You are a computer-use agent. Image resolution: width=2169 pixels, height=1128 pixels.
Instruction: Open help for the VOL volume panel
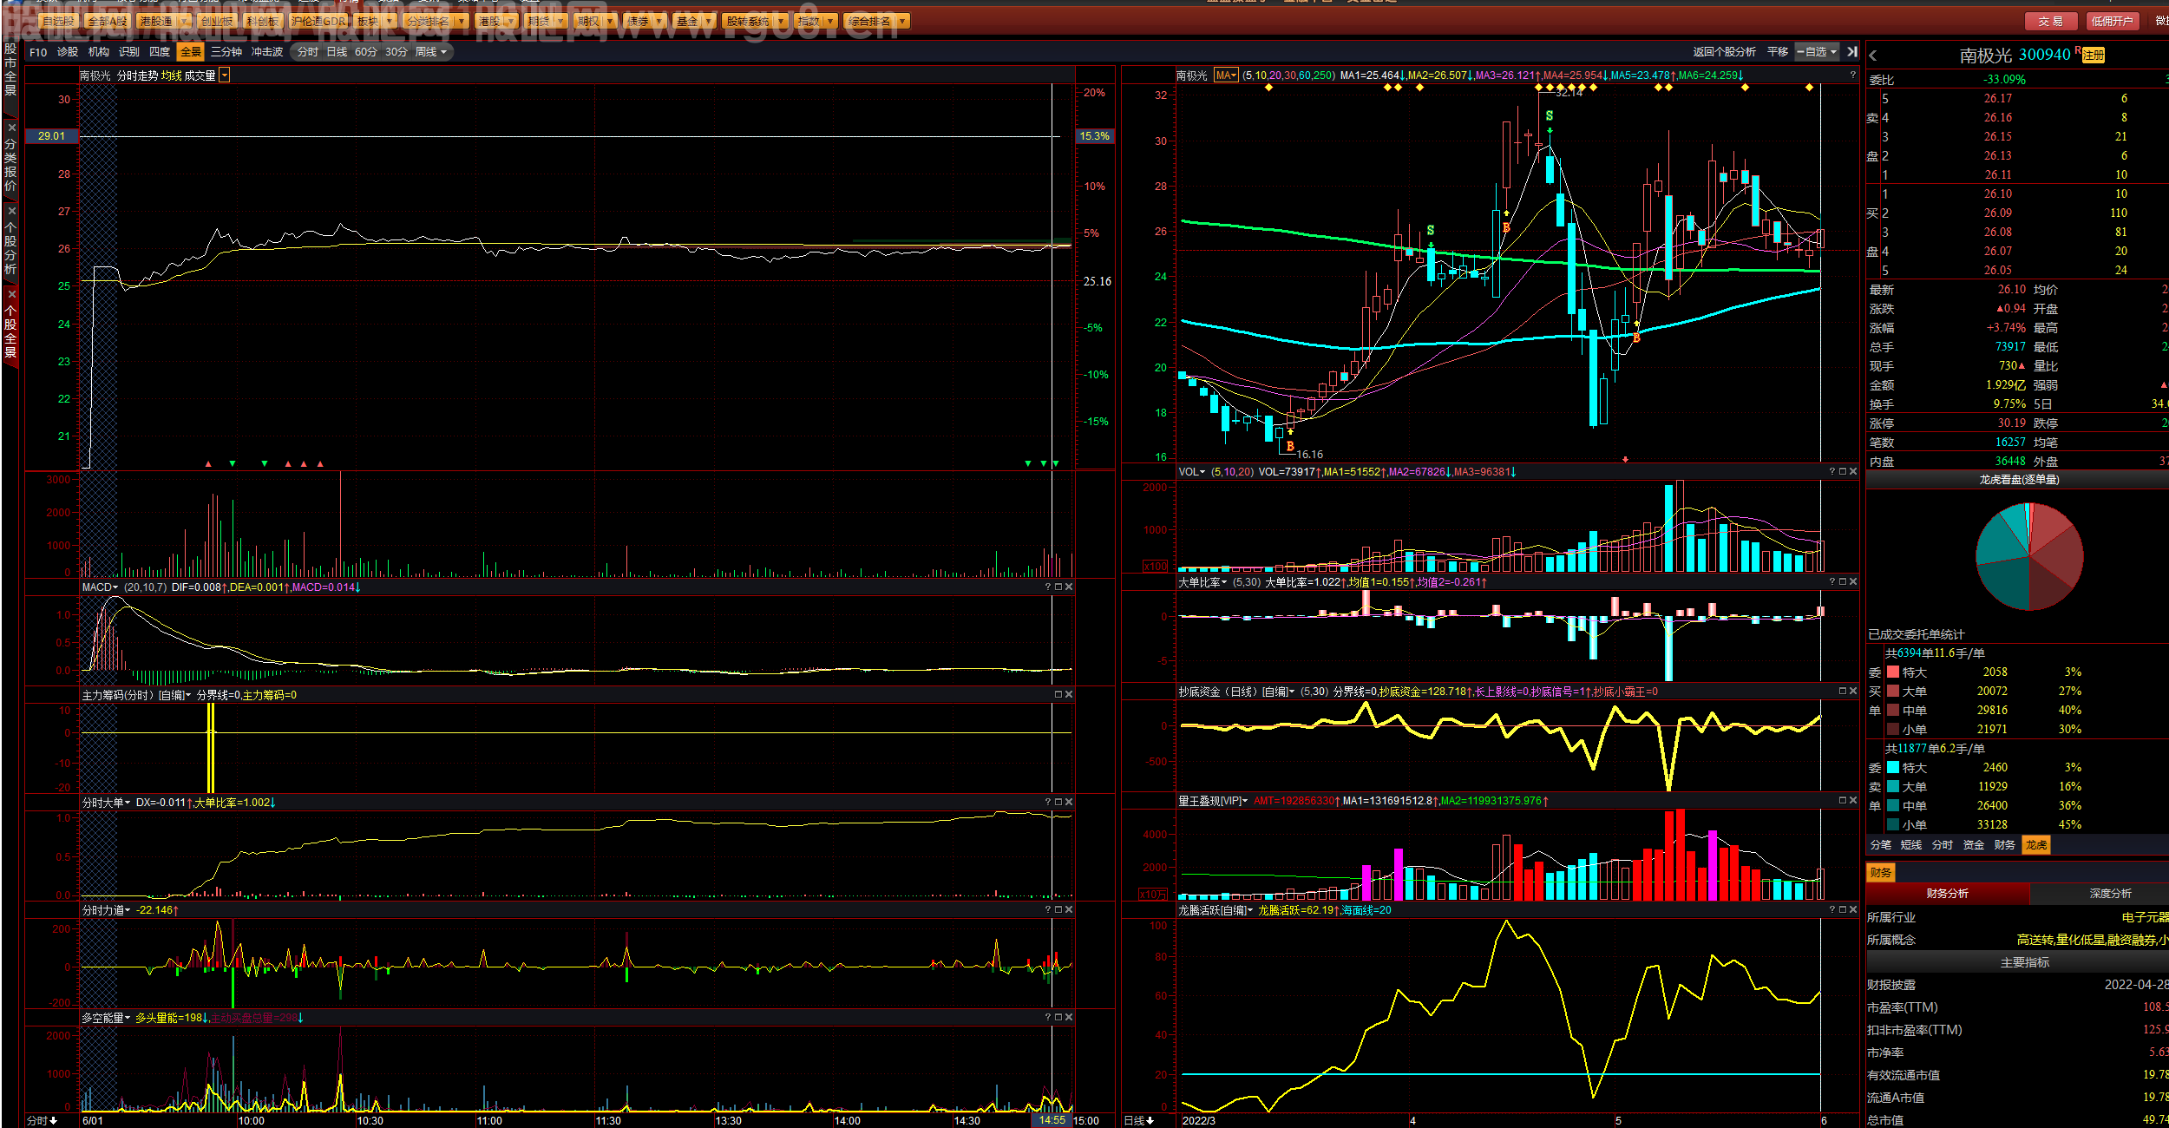(1832, 472)
